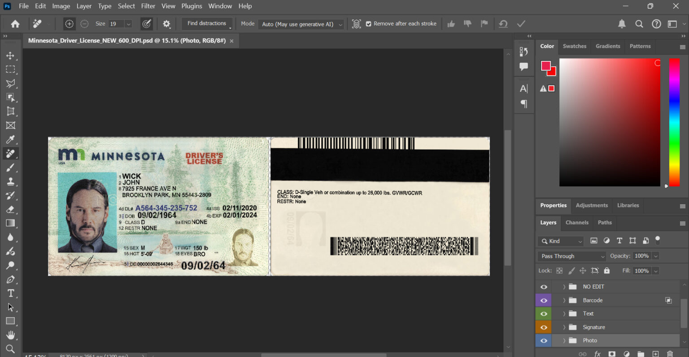
Task: Select the History Brush tool
Action: (10, 195)
